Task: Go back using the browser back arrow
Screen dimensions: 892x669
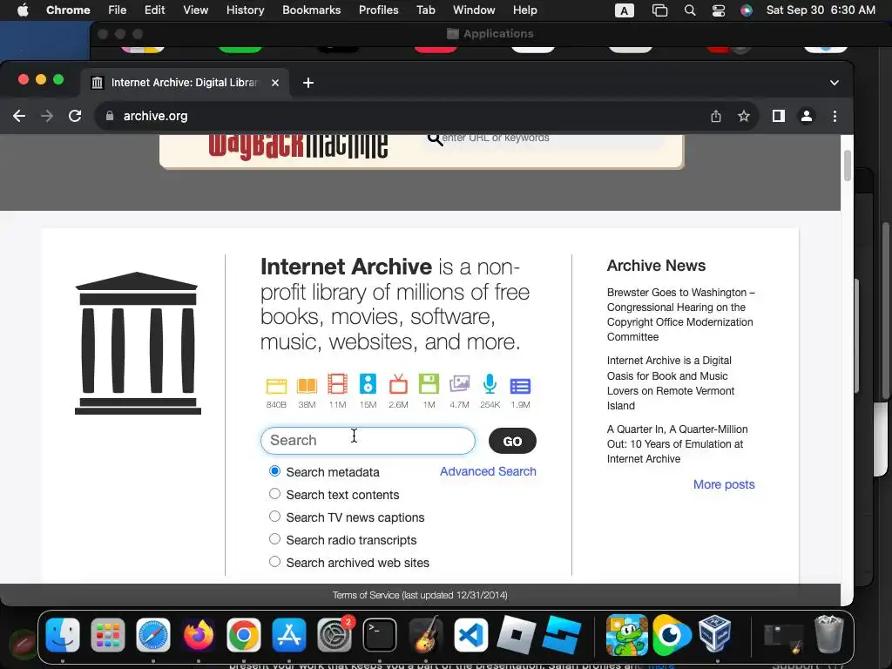Action: click(x=19, y=116)
